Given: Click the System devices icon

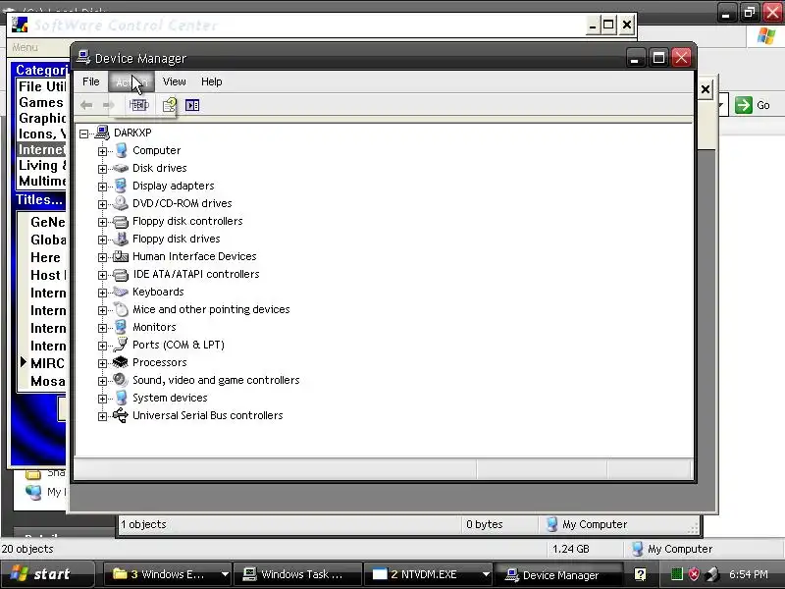Looking at the screenshot, I should pos(121,398).
